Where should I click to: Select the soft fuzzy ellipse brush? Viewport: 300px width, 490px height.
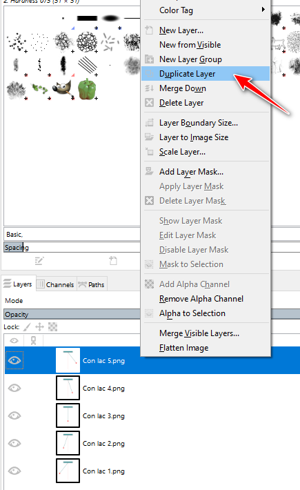click(110, 19)
